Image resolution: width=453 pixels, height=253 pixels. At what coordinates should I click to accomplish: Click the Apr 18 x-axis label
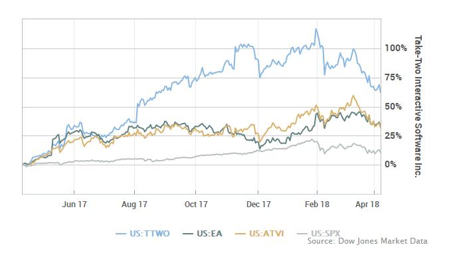point(367,205)
